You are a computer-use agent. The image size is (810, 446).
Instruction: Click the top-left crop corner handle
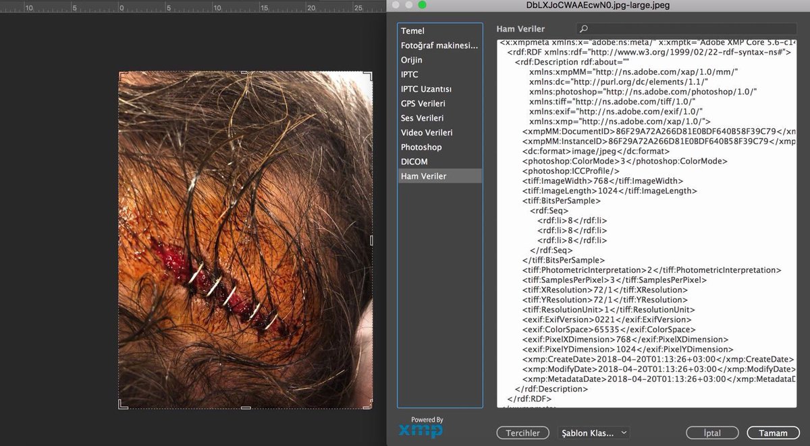coord(123,76)
